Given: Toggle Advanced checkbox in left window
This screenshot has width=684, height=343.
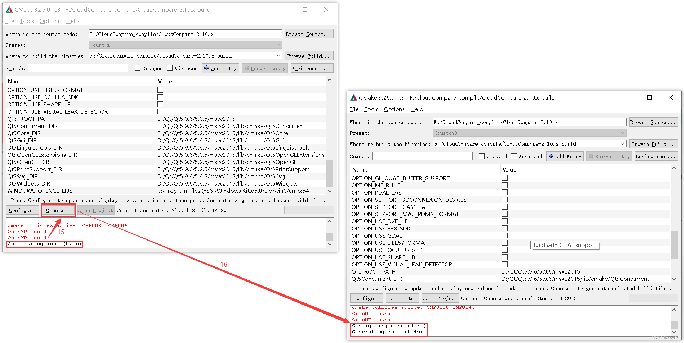Looking at the screenshot, I should [x=170, y=68].
